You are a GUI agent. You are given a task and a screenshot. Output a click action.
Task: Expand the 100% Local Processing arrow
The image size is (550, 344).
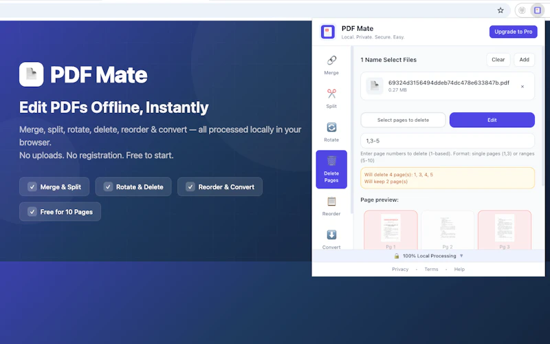(461, 256)
